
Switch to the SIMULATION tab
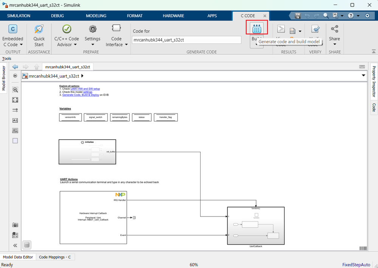point(19,16)
